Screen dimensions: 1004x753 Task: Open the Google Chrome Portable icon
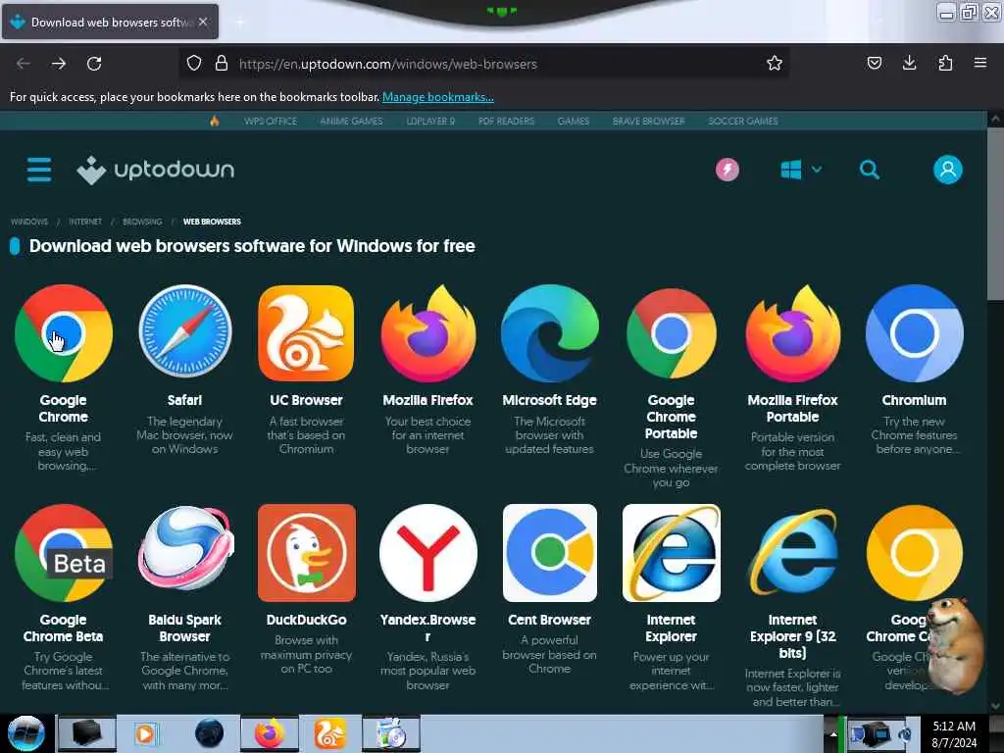point(671,333)
